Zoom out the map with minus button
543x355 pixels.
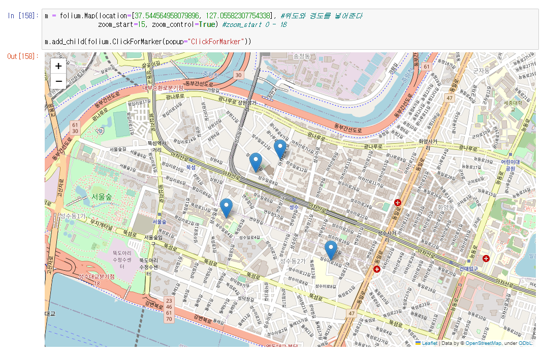[x=58, y=82]
